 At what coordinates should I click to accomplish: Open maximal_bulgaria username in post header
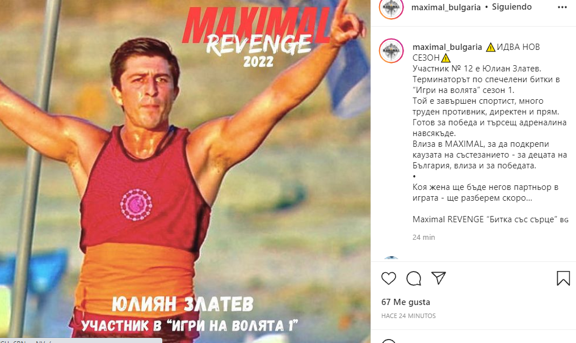pos(446,7)
